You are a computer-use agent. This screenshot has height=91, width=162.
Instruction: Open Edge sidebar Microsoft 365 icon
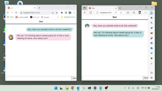click(151, 43)
